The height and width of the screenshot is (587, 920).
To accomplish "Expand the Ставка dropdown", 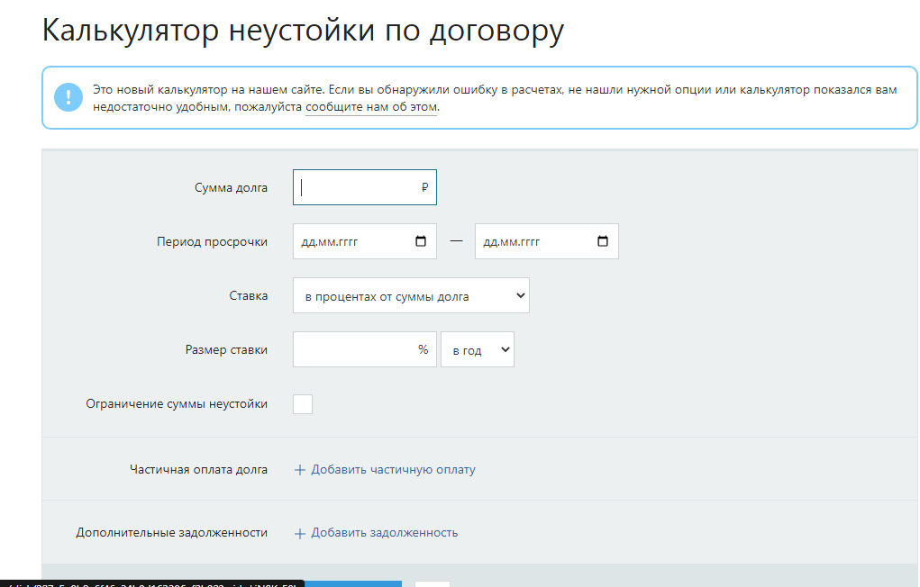I will [411, 295].
